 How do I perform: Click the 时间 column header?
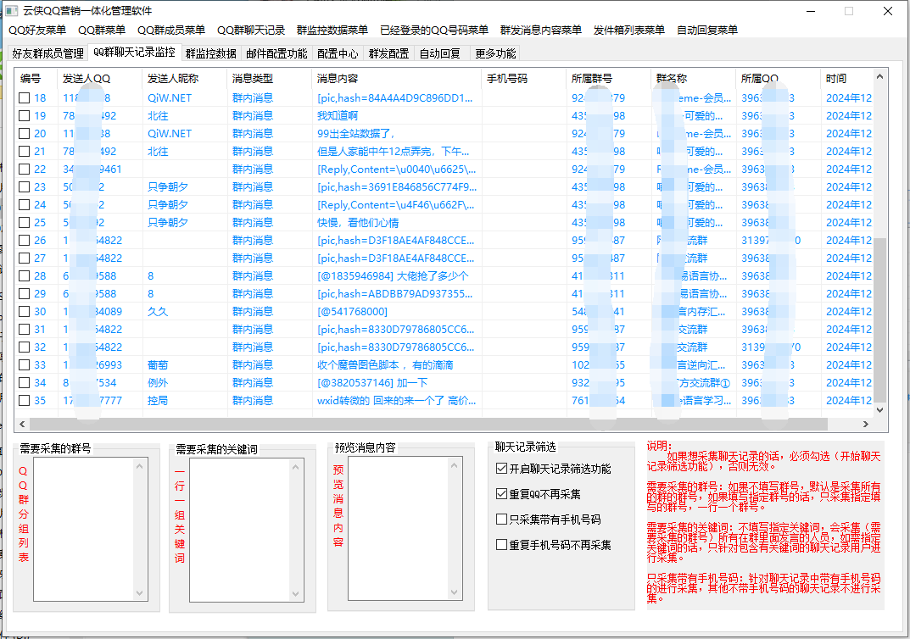846,78
